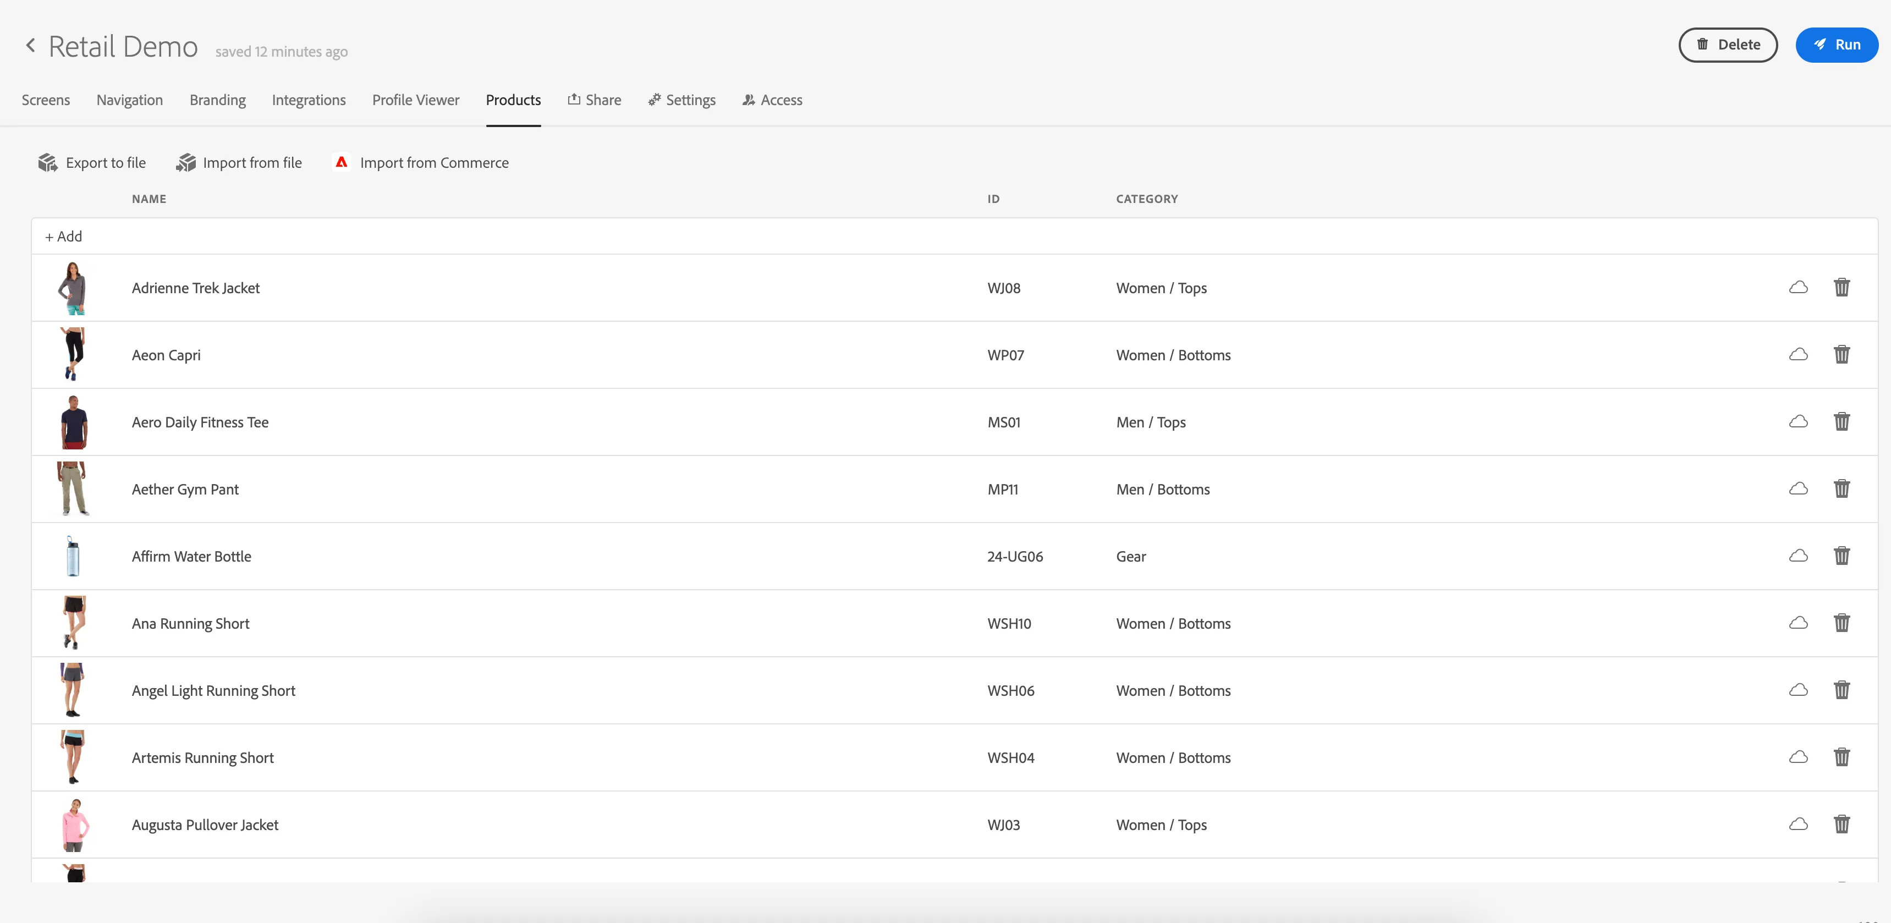
Task: Go back using the arrow beside Retail Demo
Action: [x=31, y=46]
